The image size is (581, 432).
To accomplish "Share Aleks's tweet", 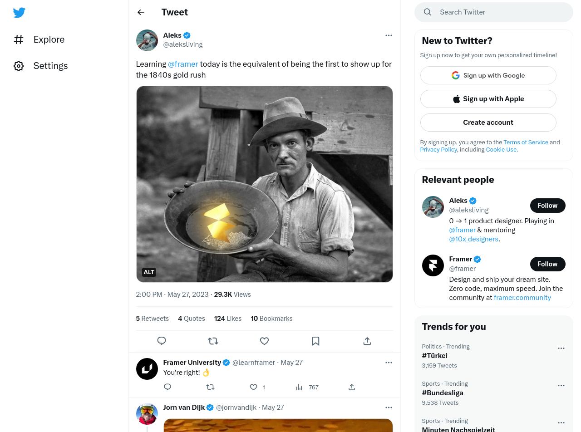I will [x=367, y=341].
